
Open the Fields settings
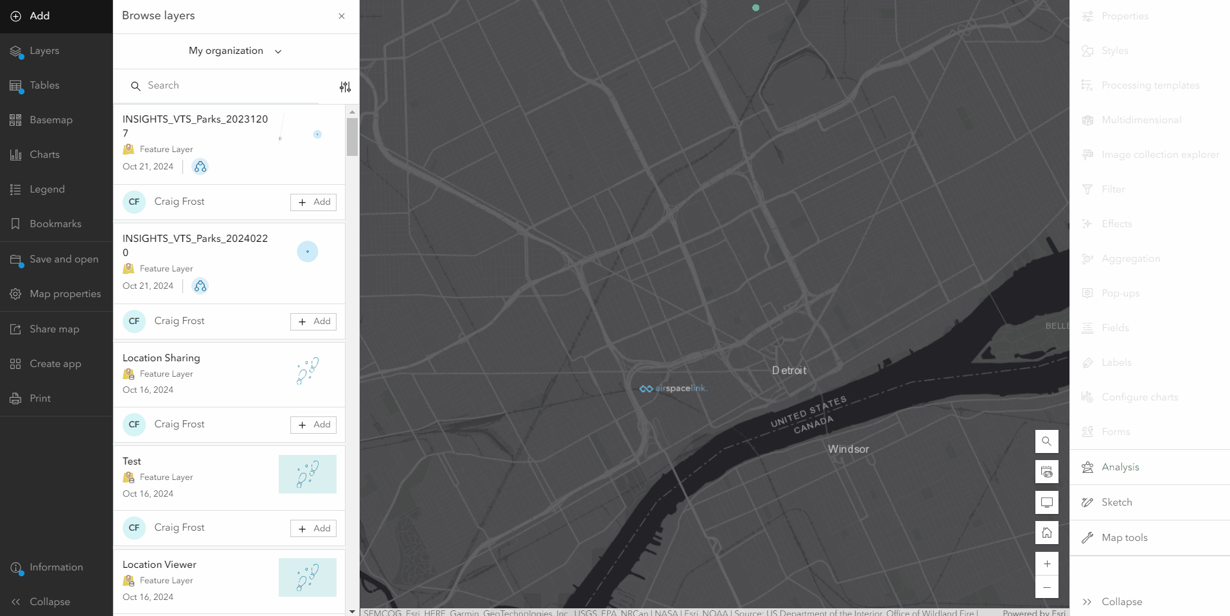click(1114, 327)
